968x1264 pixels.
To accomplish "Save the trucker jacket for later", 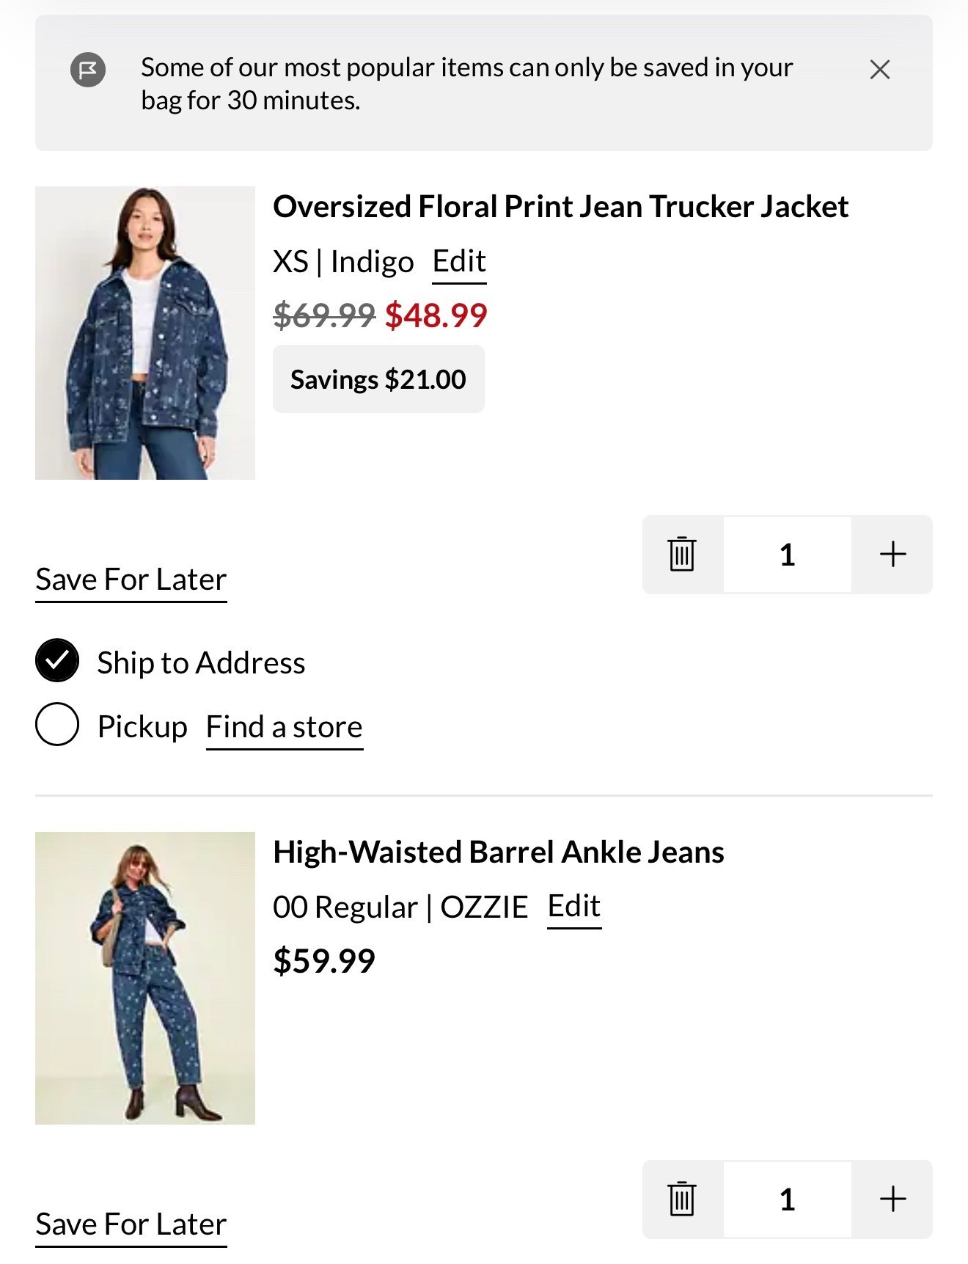I will click(131, 579).
